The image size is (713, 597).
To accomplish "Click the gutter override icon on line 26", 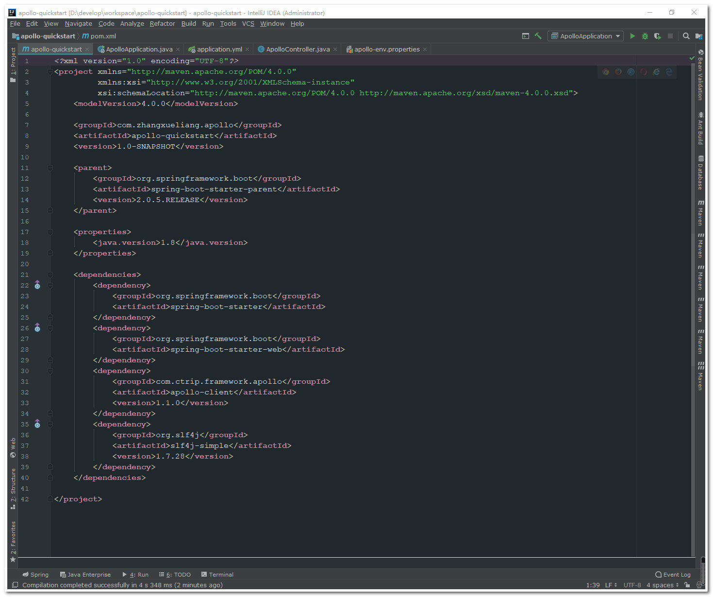I will pyautogui.click(x=37, y=328).
